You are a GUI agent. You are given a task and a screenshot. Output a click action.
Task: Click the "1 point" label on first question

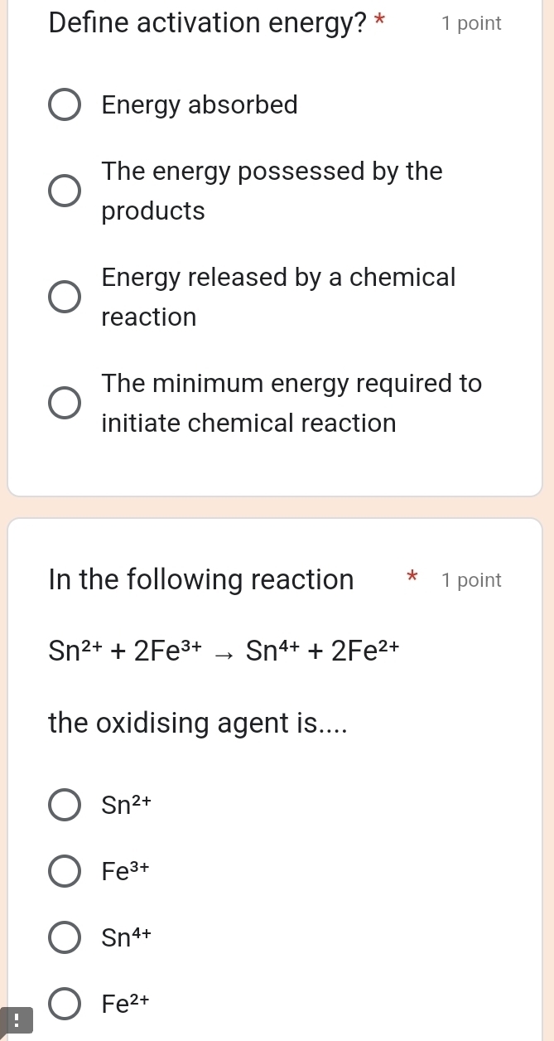(471, 23)
